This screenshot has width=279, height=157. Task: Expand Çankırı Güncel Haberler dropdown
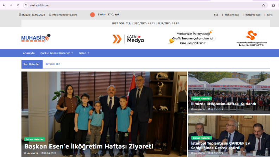pos(57,53)
